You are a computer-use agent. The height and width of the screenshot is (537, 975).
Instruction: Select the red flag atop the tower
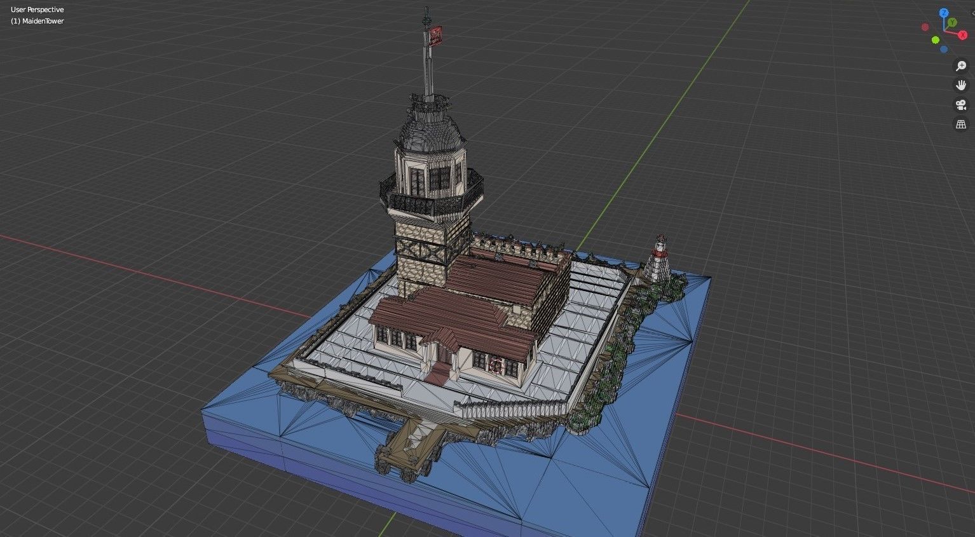(x=435, y=36)
